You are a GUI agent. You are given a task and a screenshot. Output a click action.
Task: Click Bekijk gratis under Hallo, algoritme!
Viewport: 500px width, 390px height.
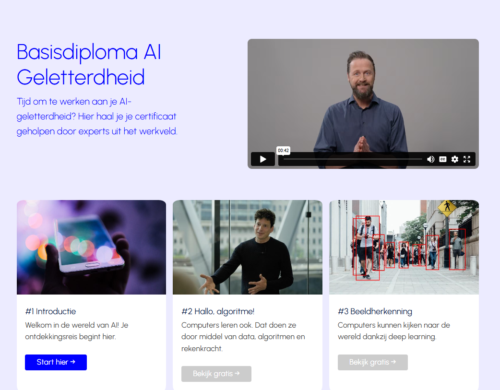(x=216, y=374)
